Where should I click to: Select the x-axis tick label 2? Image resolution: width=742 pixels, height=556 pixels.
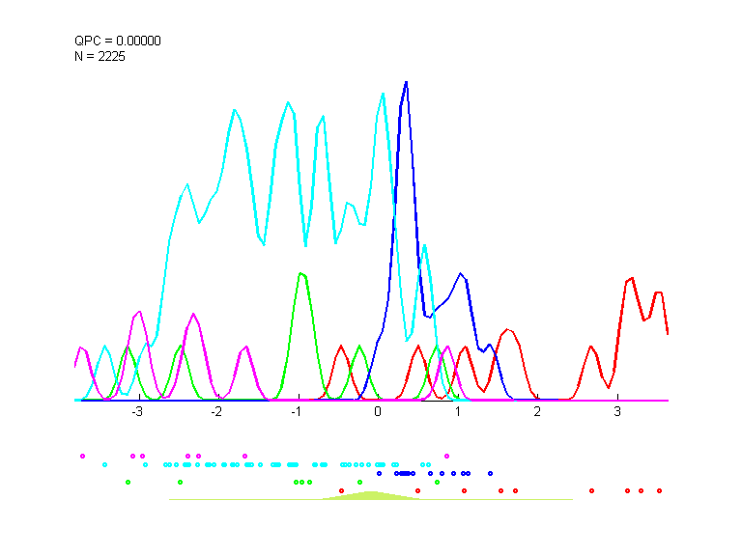537,411
